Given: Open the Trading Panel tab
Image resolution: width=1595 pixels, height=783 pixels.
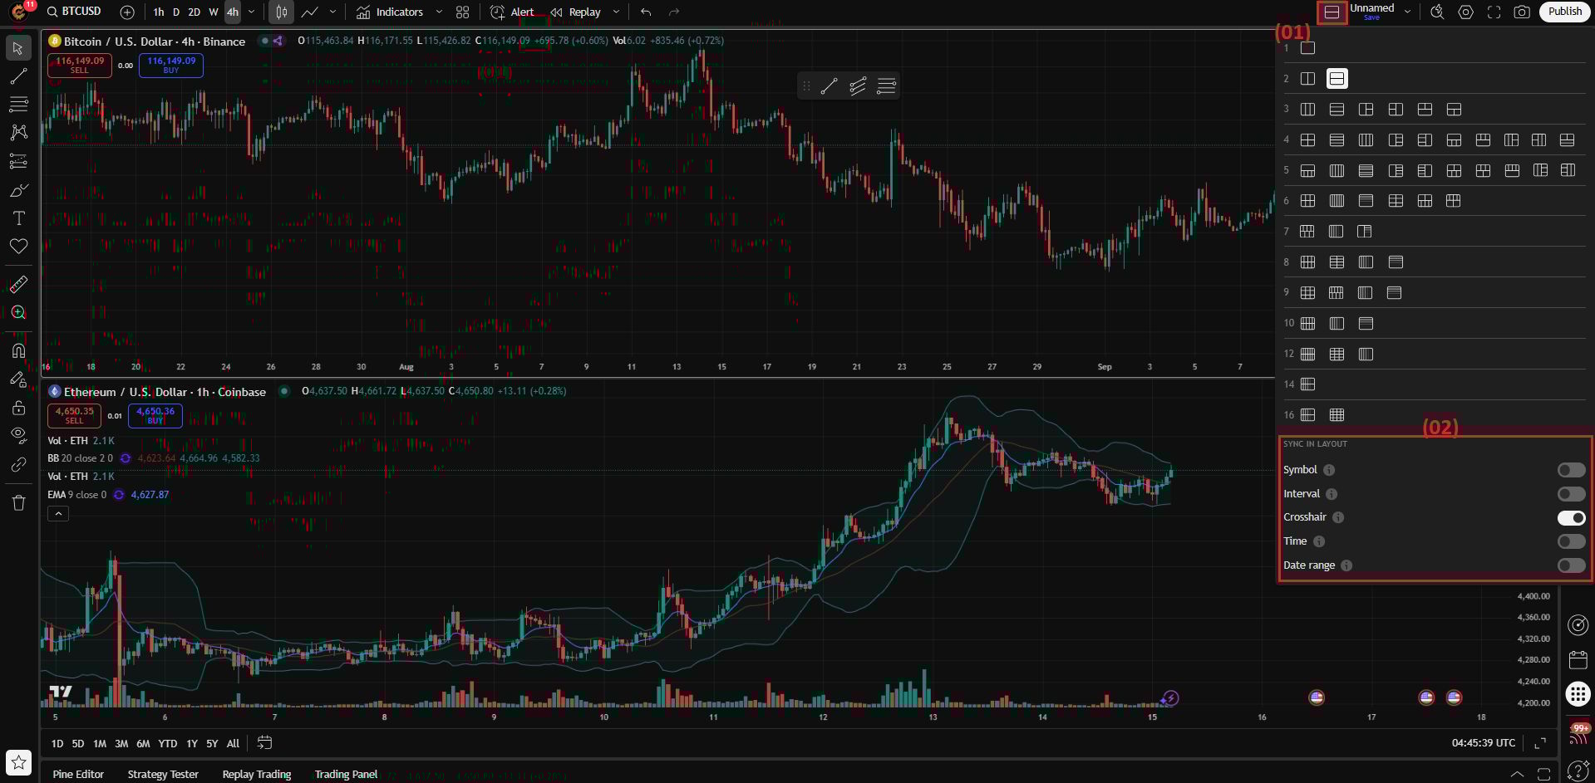Looking at the screenshot, I should (x=346, y=774).
